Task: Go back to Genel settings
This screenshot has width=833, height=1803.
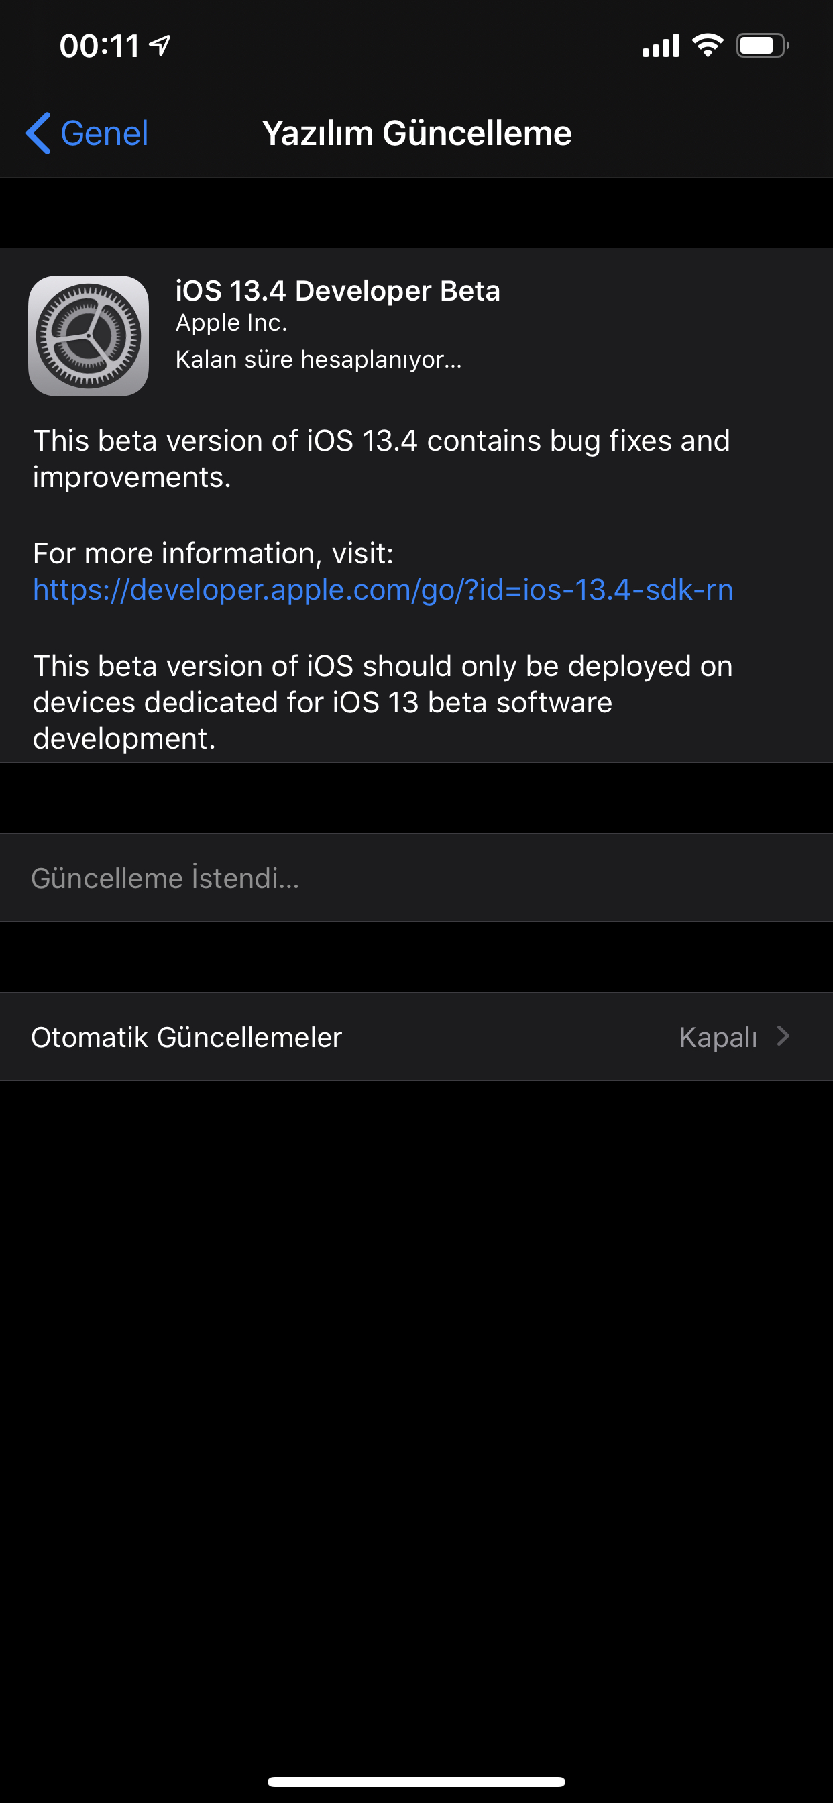Action: (87, 133)
